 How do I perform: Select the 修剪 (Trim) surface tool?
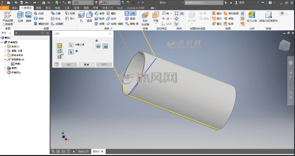coord(229,19)
